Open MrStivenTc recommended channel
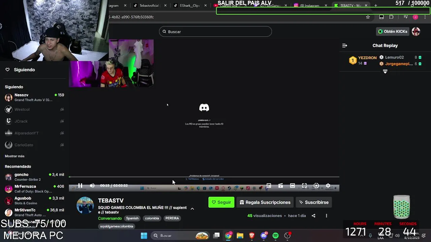The image size is (431, 242). click(x=34, y=212)
